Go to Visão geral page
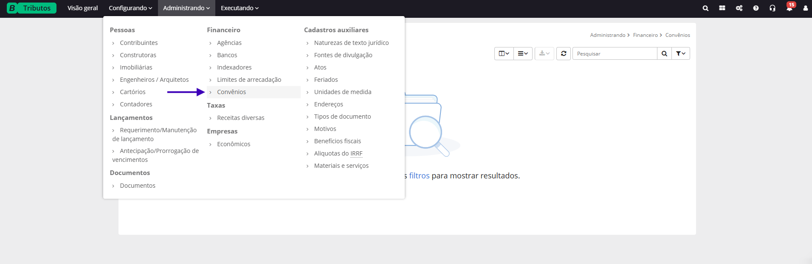812x264 pixels. pyautogui.click(x=82, y=8)
